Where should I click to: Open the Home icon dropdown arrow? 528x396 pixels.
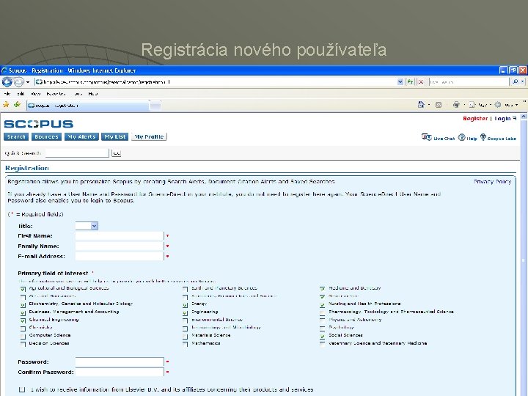click(429, 105)
